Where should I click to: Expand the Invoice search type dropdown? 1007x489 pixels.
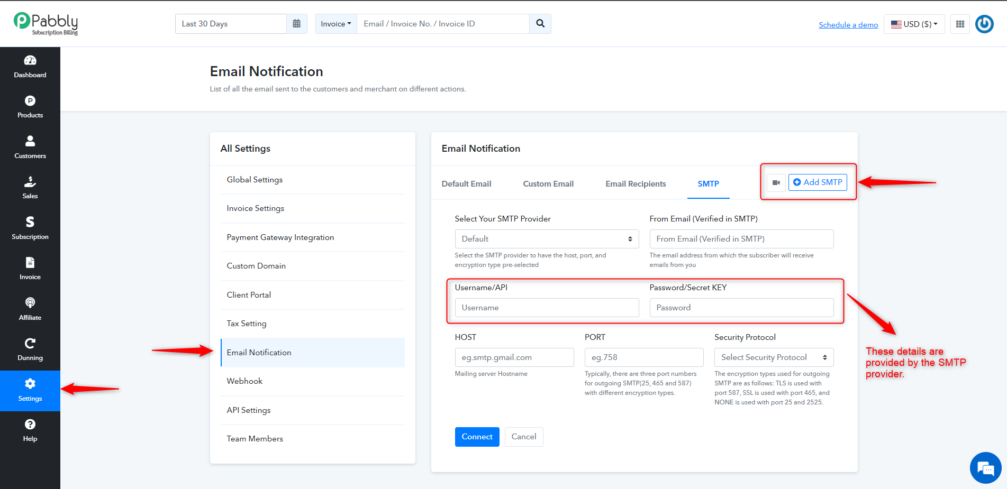pyautogui.click(x=336, y=24)
